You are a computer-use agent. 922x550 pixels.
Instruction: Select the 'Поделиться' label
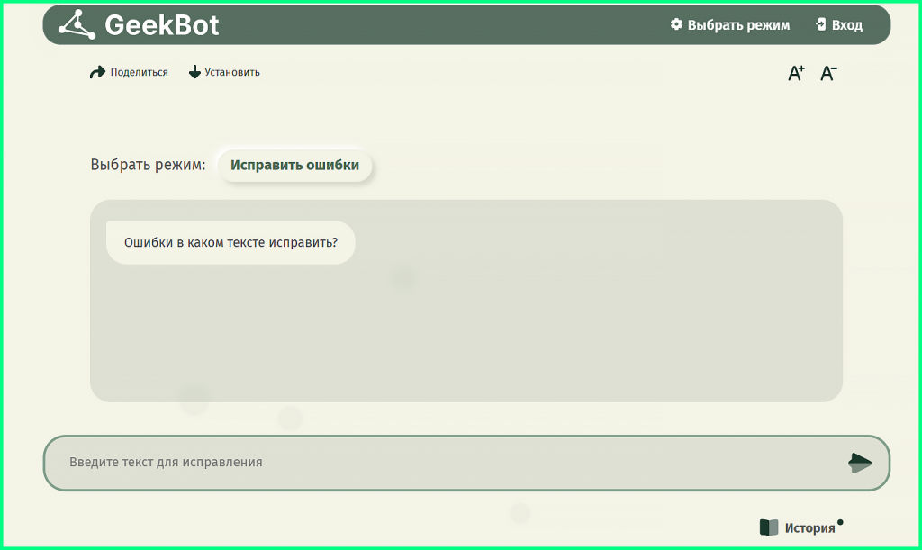[140, 72]
